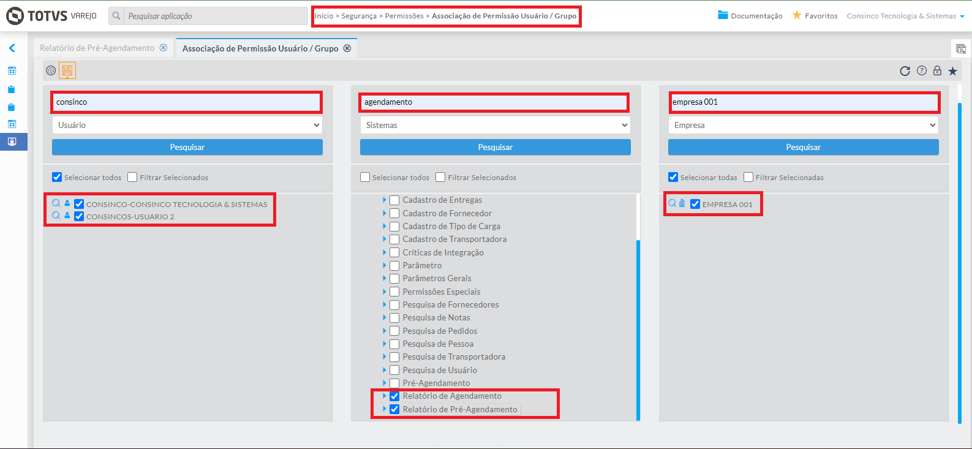
Task: Click the orange Favoritos star icon
Action: coord(797,15)
